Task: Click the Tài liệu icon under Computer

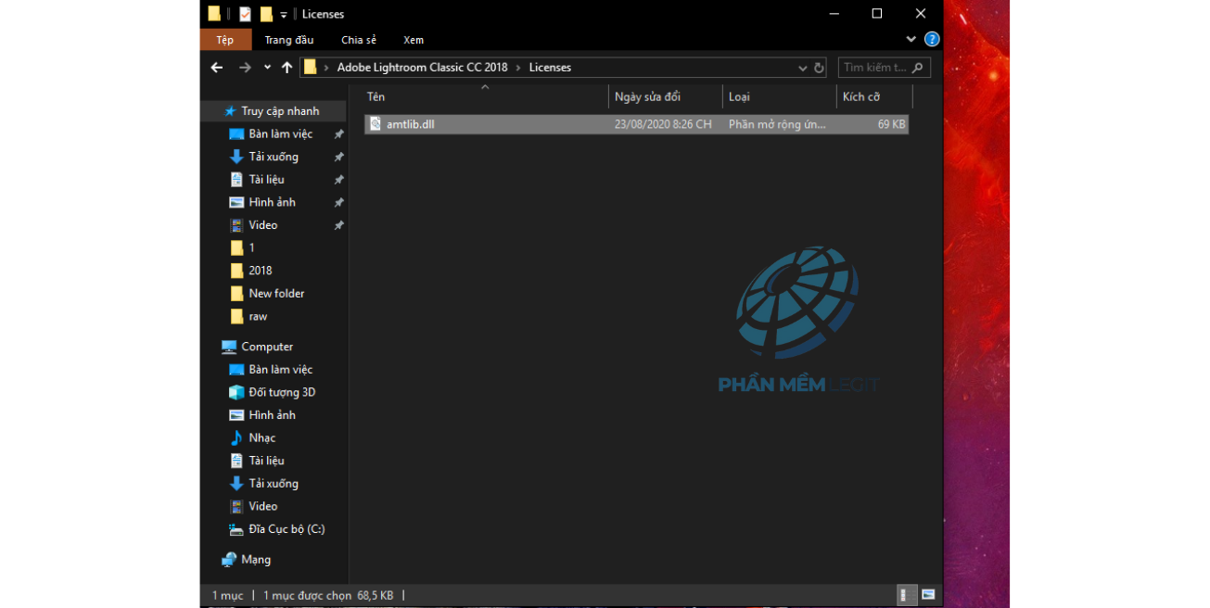Action: pyautogui.click(x=236, y=461)
